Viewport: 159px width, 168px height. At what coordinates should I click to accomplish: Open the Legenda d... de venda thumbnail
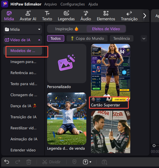point(67,119)
